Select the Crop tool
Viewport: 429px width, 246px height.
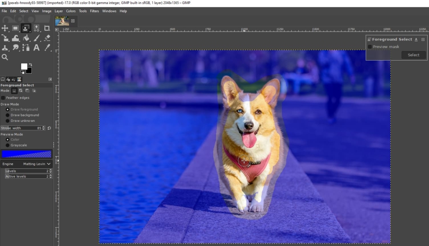[47, 28]
